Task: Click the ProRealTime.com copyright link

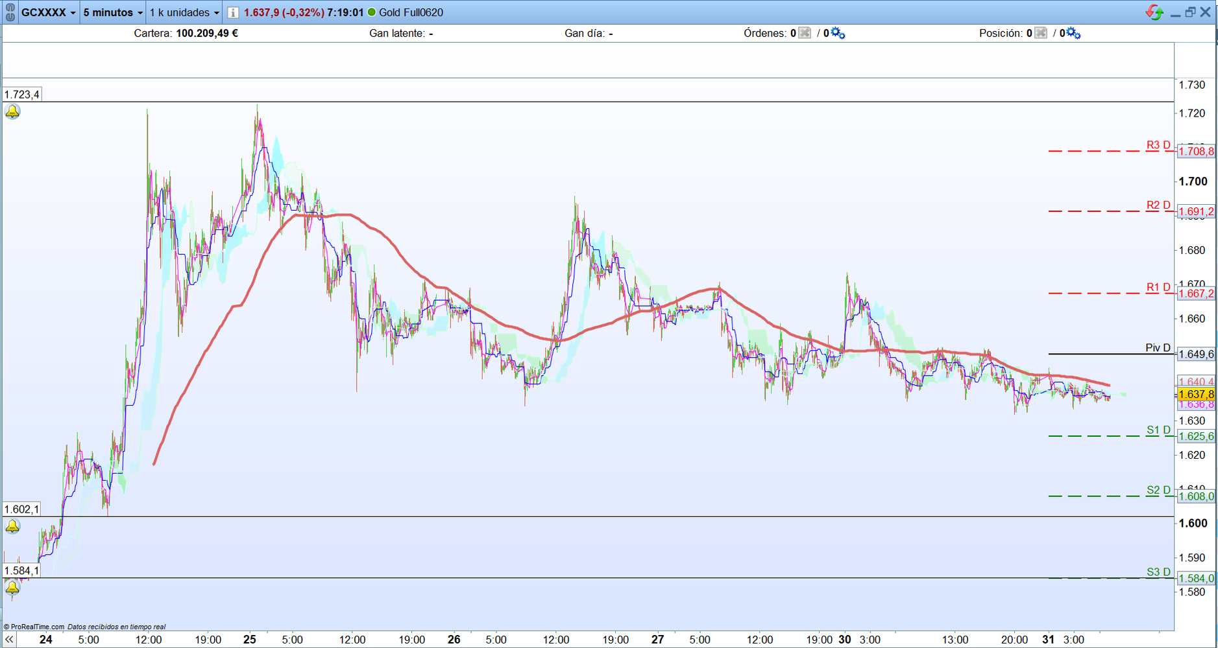Action: 34,627
